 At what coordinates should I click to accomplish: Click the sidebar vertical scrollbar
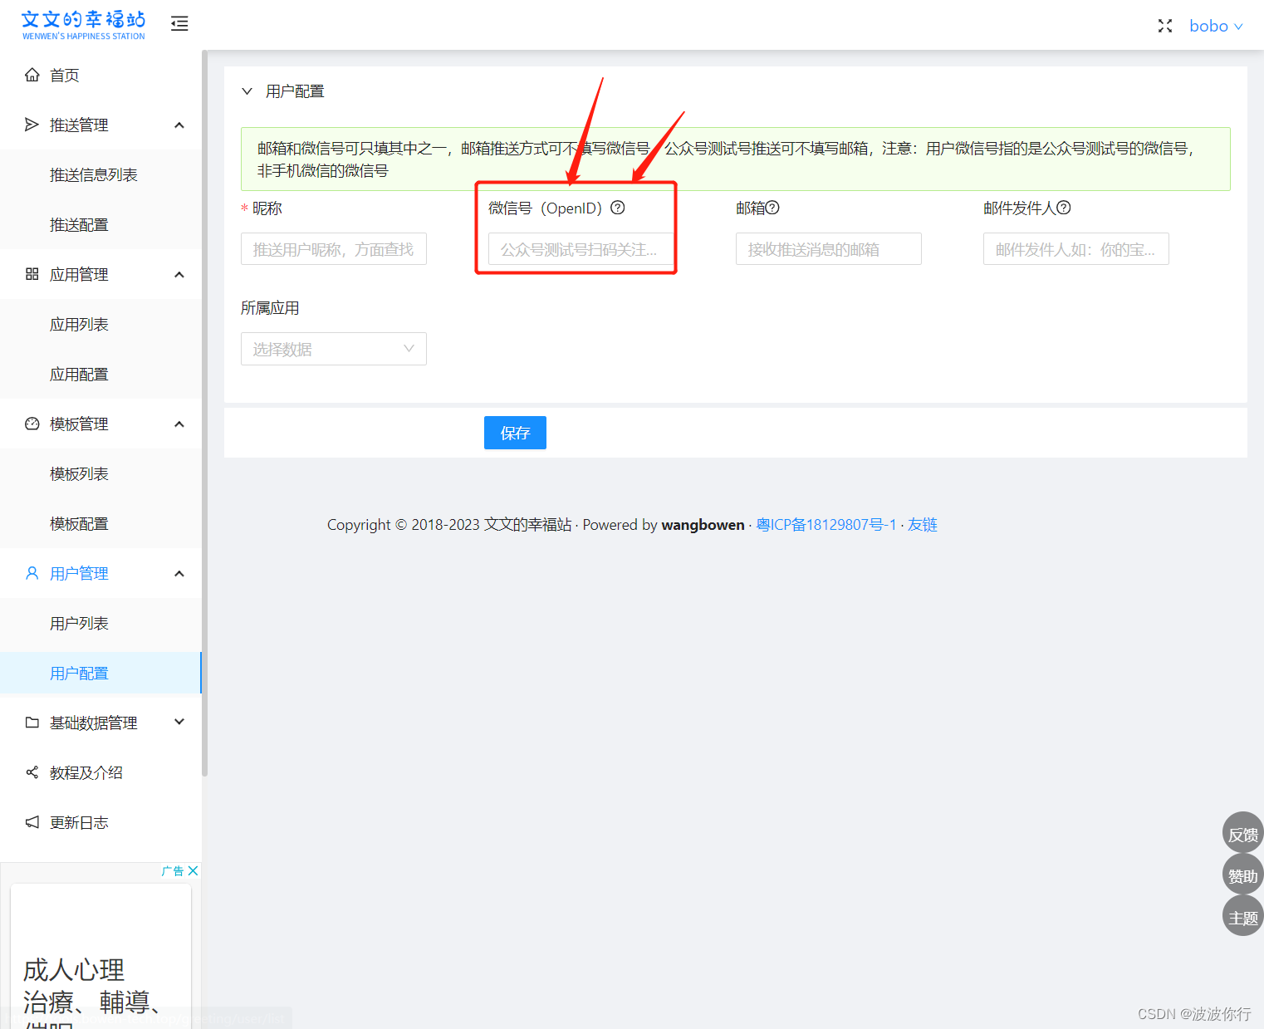tap(204, 414)
